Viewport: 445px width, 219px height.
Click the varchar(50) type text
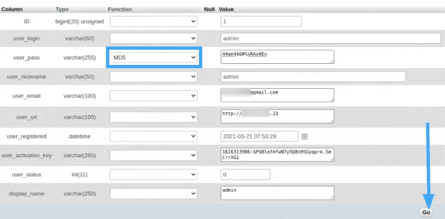pyautogui.click(x=79, y=77)
